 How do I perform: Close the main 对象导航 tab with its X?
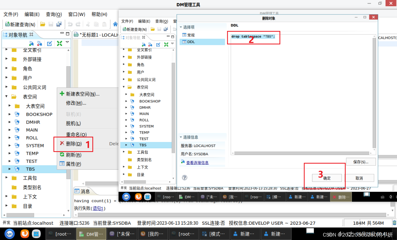(x=31, y=34)
